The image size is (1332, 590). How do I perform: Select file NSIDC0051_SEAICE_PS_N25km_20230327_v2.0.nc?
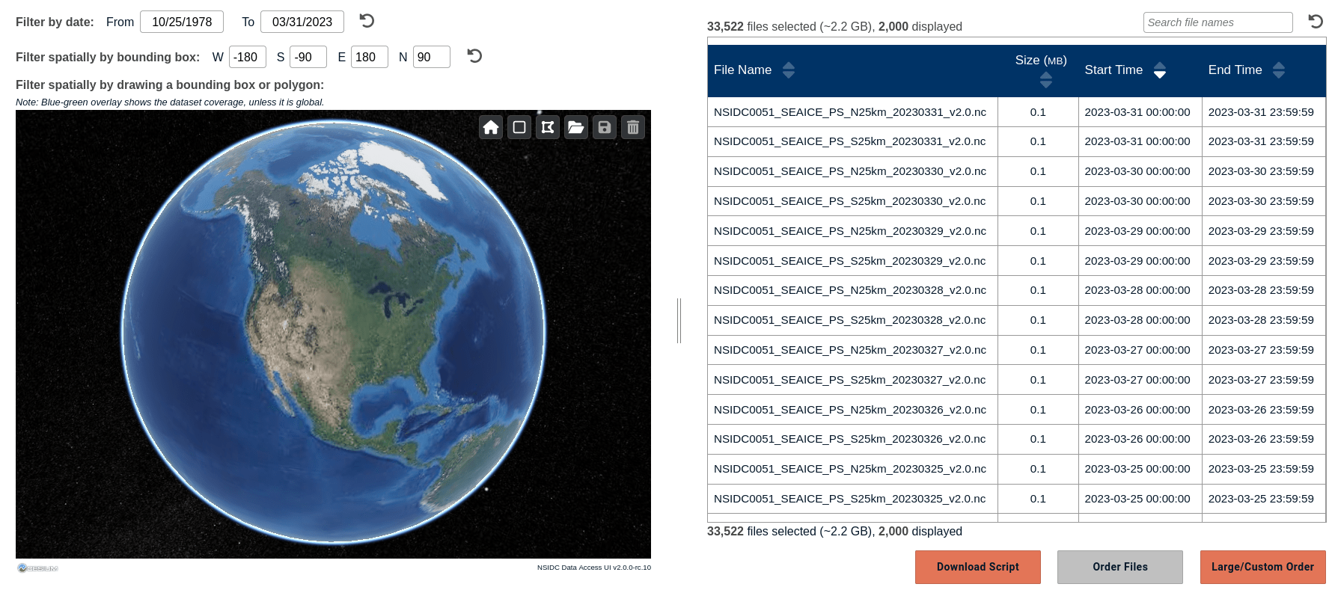click(850, 350)
